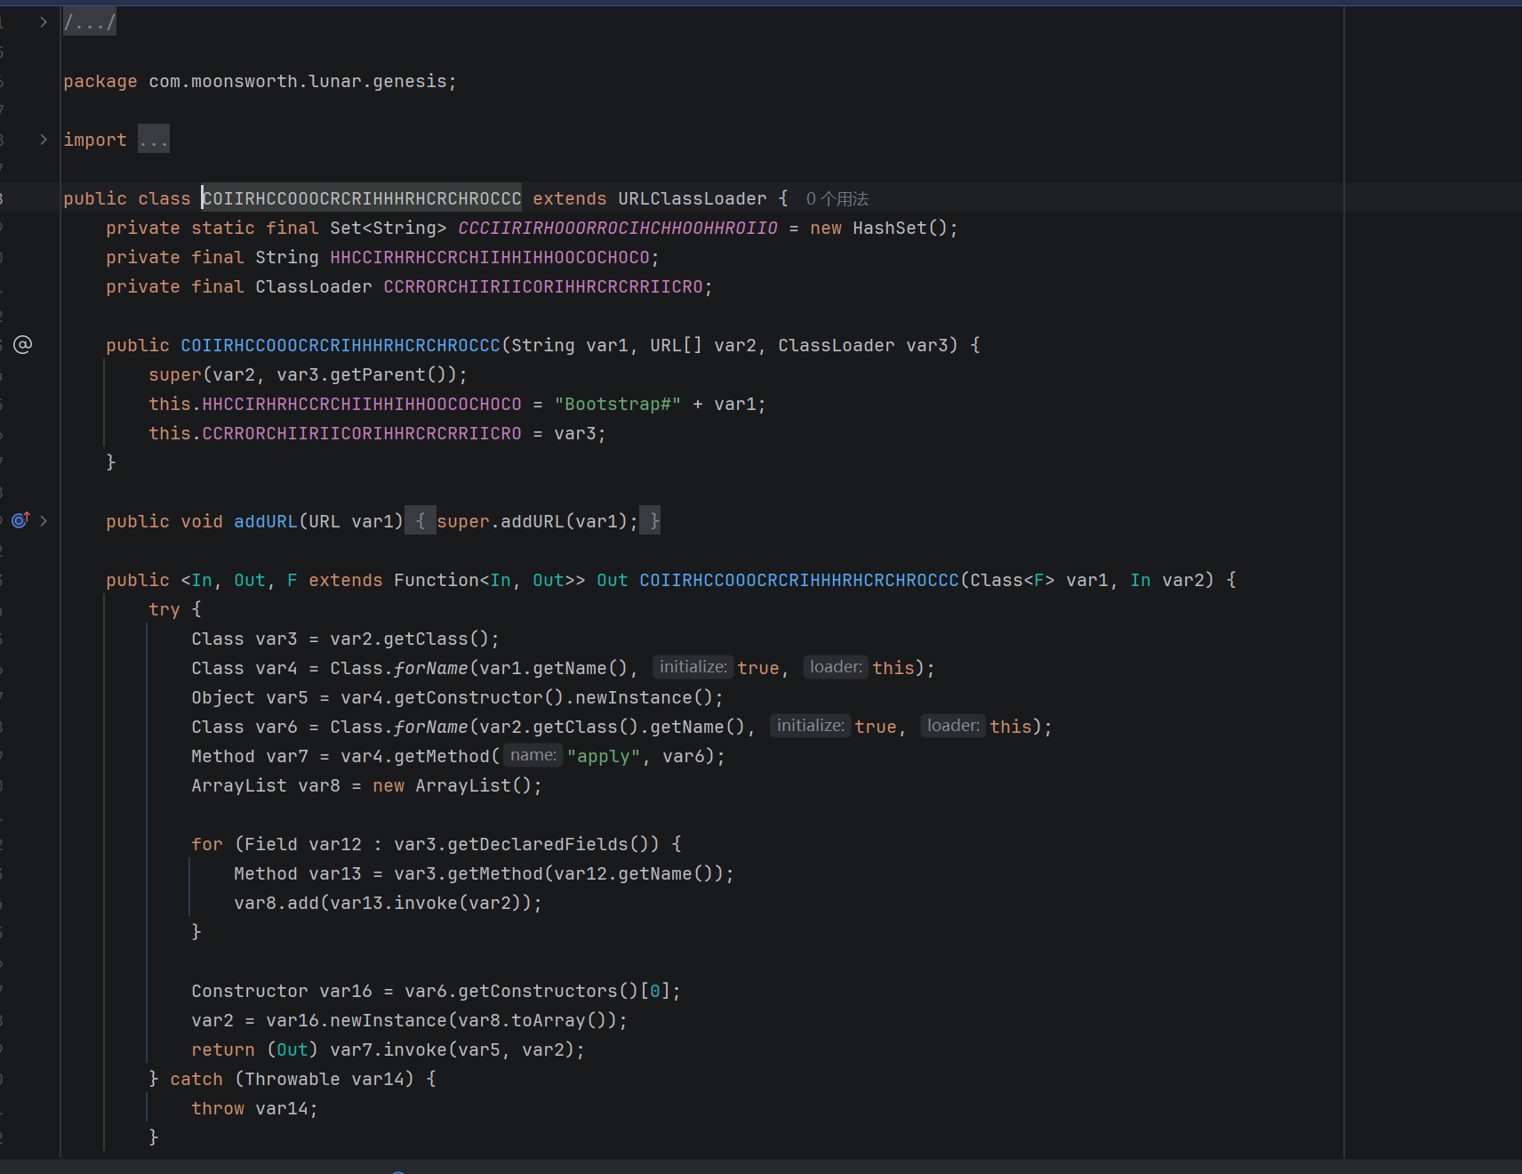Screen dimensions: 1522x1174
Task: Click the folded import ellipsis placeholder
Action: pyautogui.click(x=153, y=140)
